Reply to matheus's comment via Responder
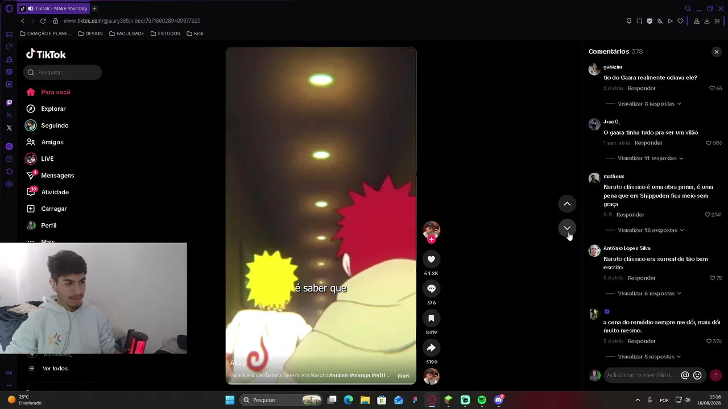Screen dimensions: 728x409 (630, 215)
